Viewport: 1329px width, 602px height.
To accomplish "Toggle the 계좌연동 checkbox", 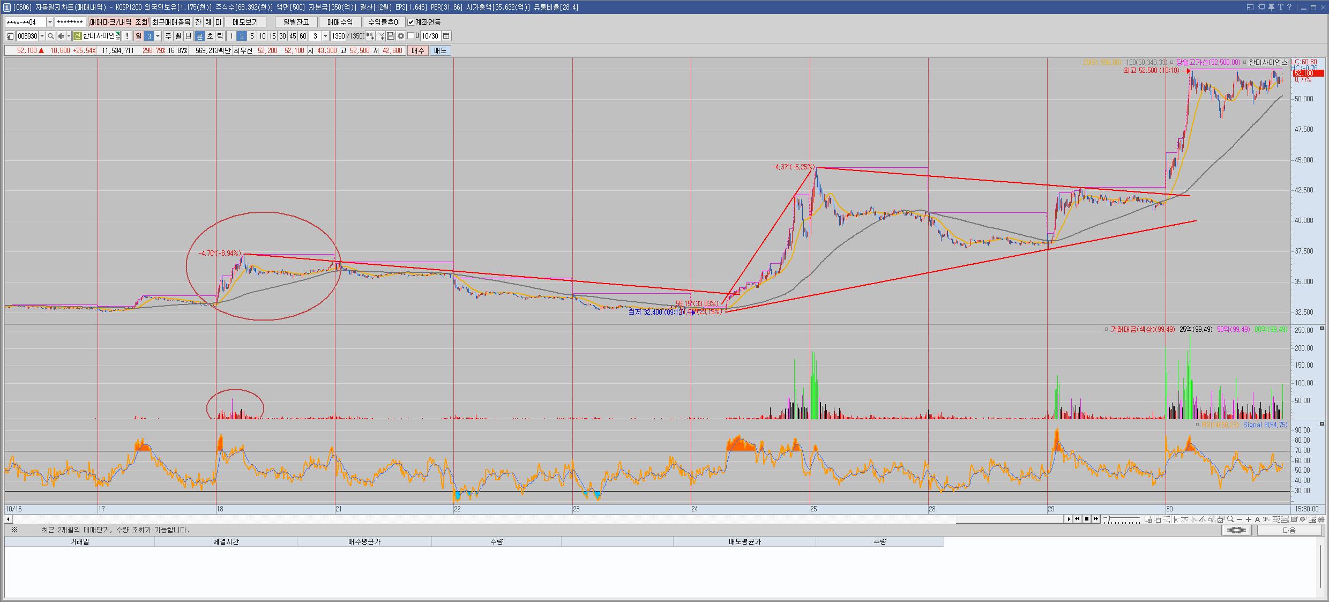I will tap(410, 22).
